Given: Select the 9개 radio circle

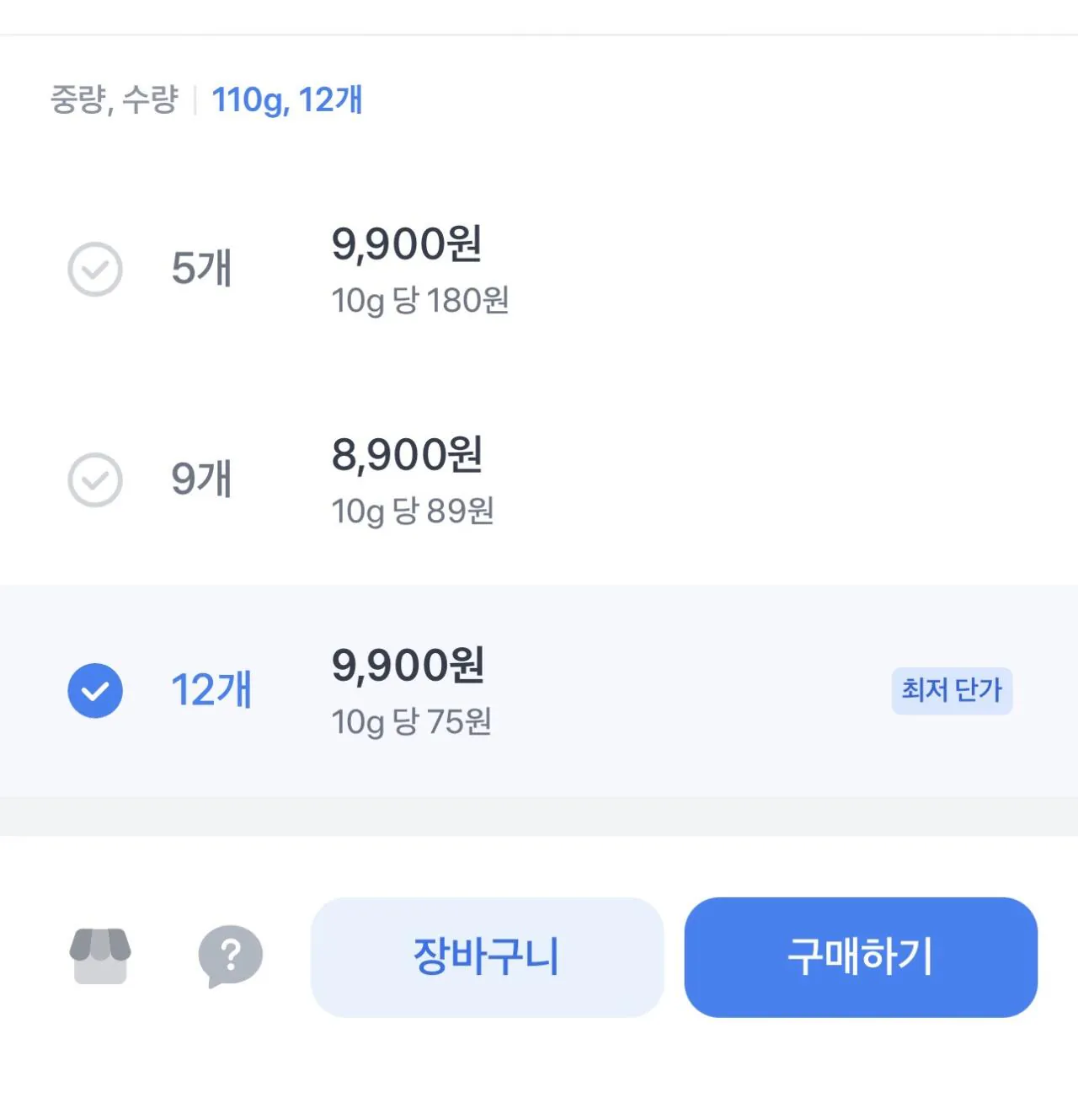Looking at the screenshot, I should click(95, 480).
